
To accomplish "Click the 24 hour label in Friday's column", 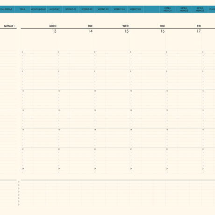I will tap(167, 169).
